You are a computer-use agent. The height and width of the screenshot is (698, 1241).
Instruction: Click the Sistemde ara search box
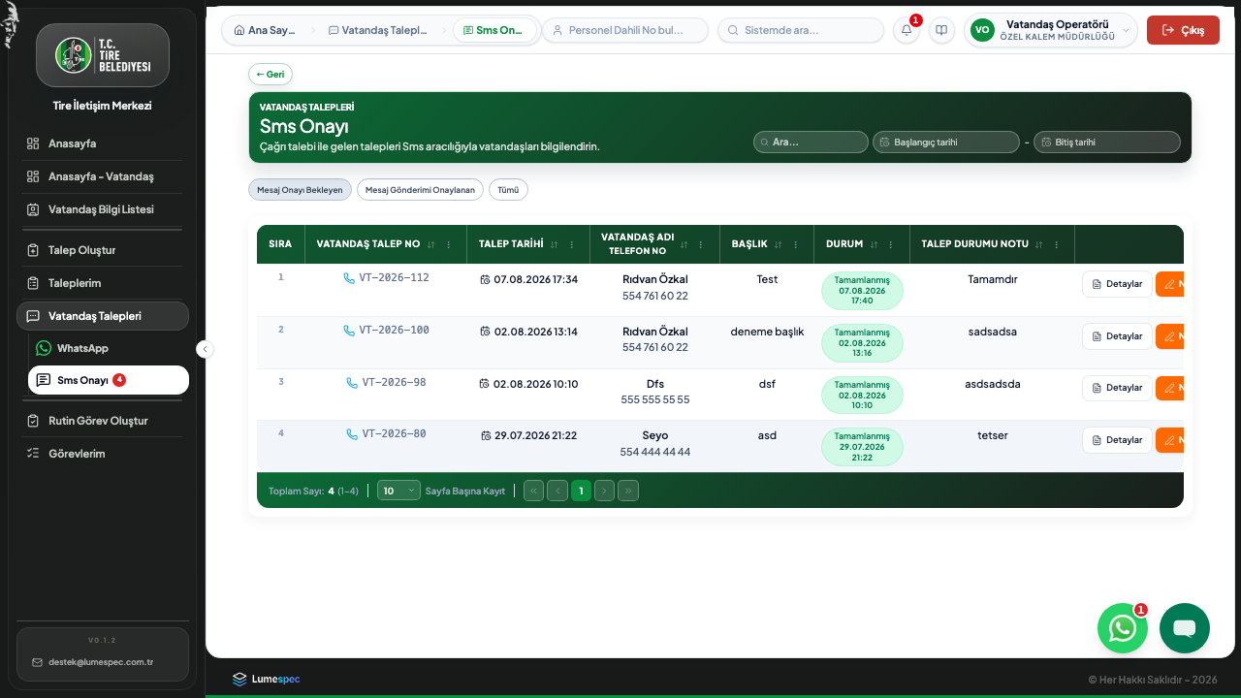[x=801, y=30]
